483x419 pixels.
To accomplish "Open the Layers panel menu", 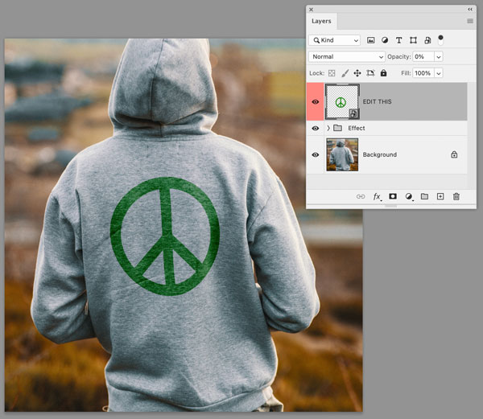I will click(470, 21).
